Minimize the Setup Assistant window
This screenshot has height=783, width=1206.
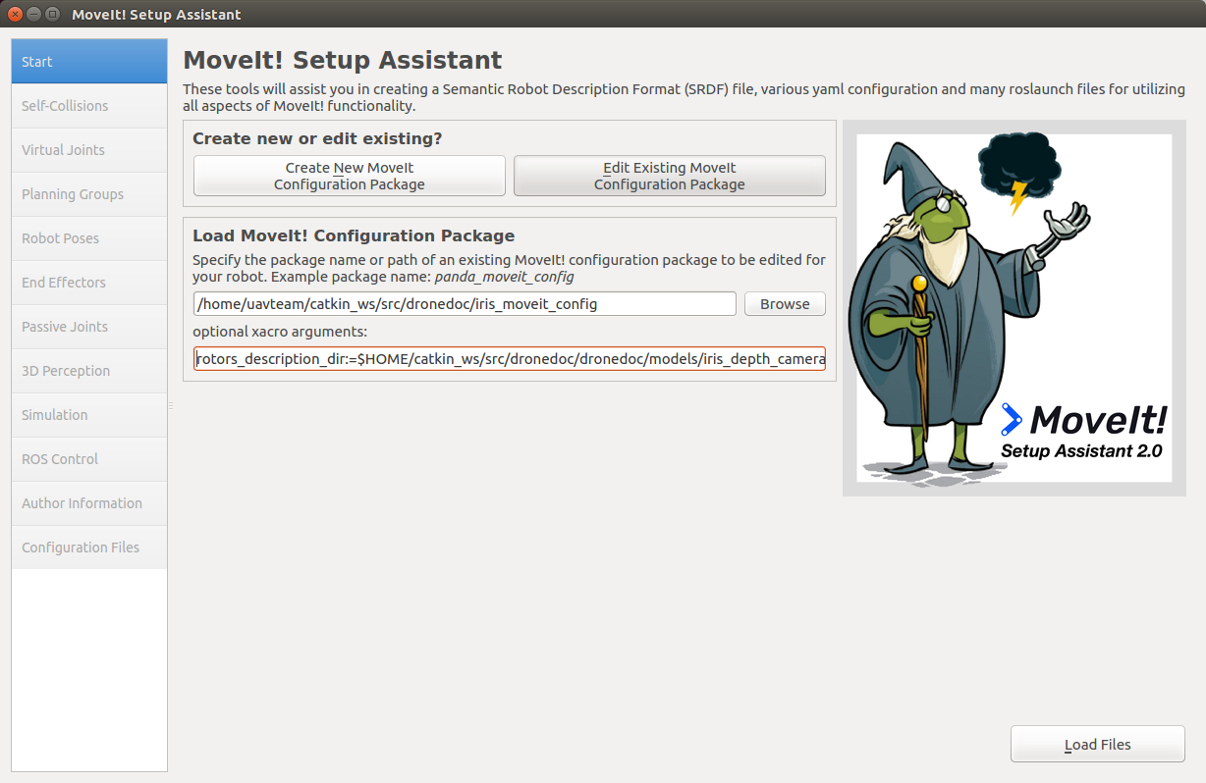click(33, 14)
